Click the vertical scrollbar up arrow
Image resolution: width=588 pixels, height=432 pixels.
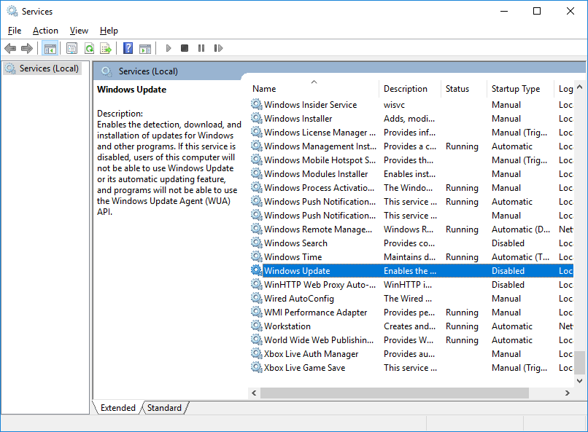(579, 87)
